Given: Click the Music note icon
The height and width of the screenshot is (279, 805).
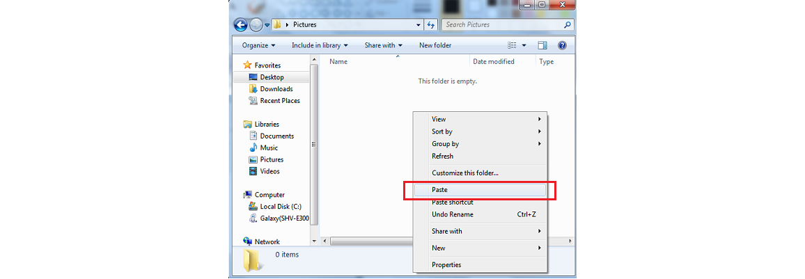Looking at the screenshot, I should tap(253, 148).
